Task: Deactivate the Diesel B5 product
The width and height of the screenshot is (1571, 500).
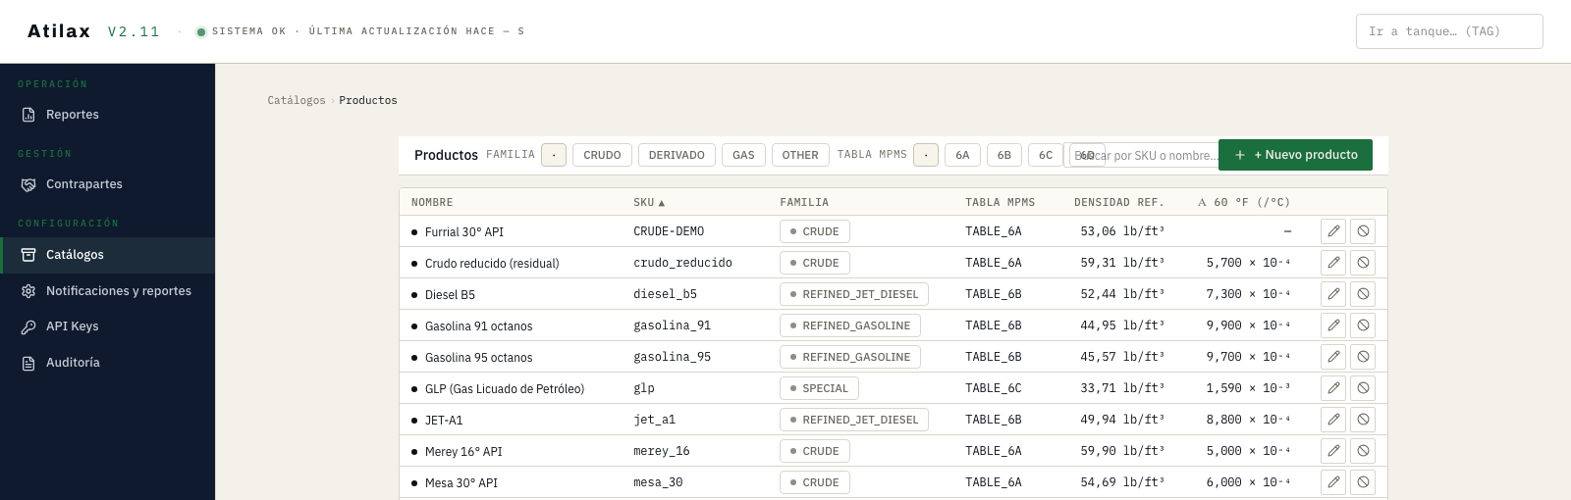Action: pyautogui.click(x=1363, y=294)
